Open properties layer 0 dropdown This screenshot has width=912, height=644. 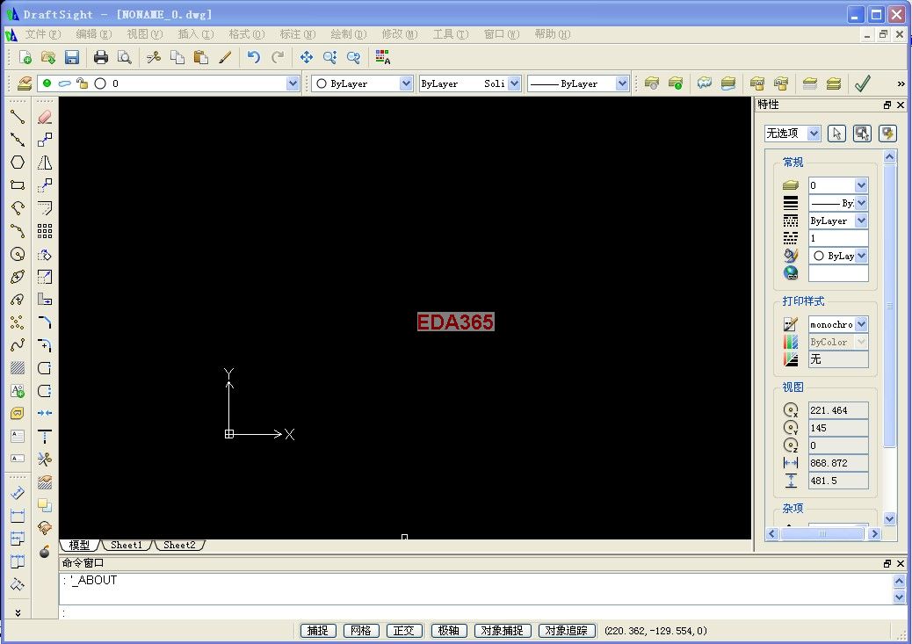[861, 185]
